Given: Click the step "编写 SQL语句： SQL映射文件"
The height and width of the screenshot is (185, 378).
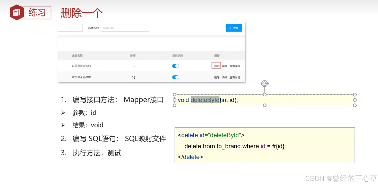Looking at the screenshot, I should click(x=114, y=139).
